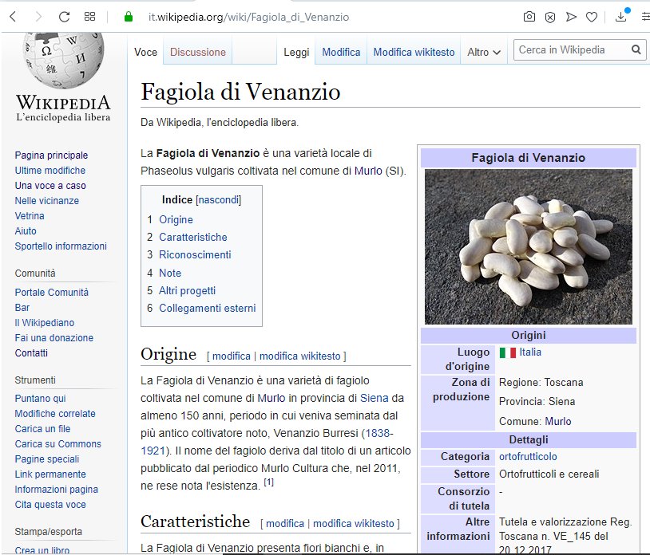650x555 pixels.
Task: Jump to Origine in the index
Action: tap(176, 220)
